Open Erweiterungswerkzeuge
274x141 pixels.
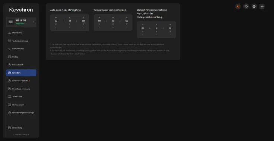tap(21, 113)
